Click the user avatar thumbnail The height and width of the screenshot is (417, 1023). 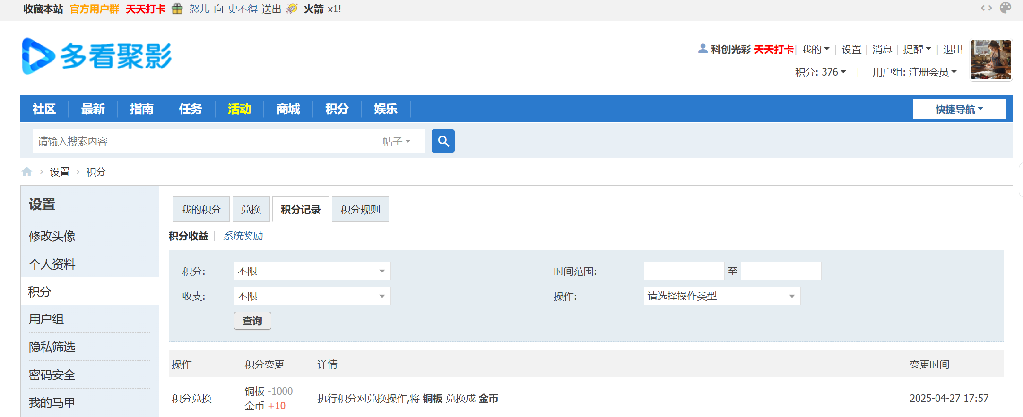coord(990,60)
